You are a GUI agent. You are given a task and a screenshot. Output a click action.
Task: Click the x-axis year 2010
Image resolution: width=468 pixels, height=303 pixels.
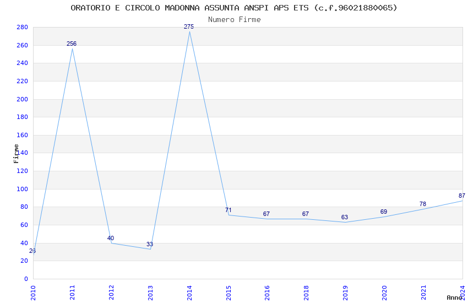pyautogui.click(x=33, y=293)
